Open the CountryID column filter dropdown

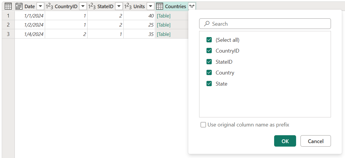(x=83, y=6)
